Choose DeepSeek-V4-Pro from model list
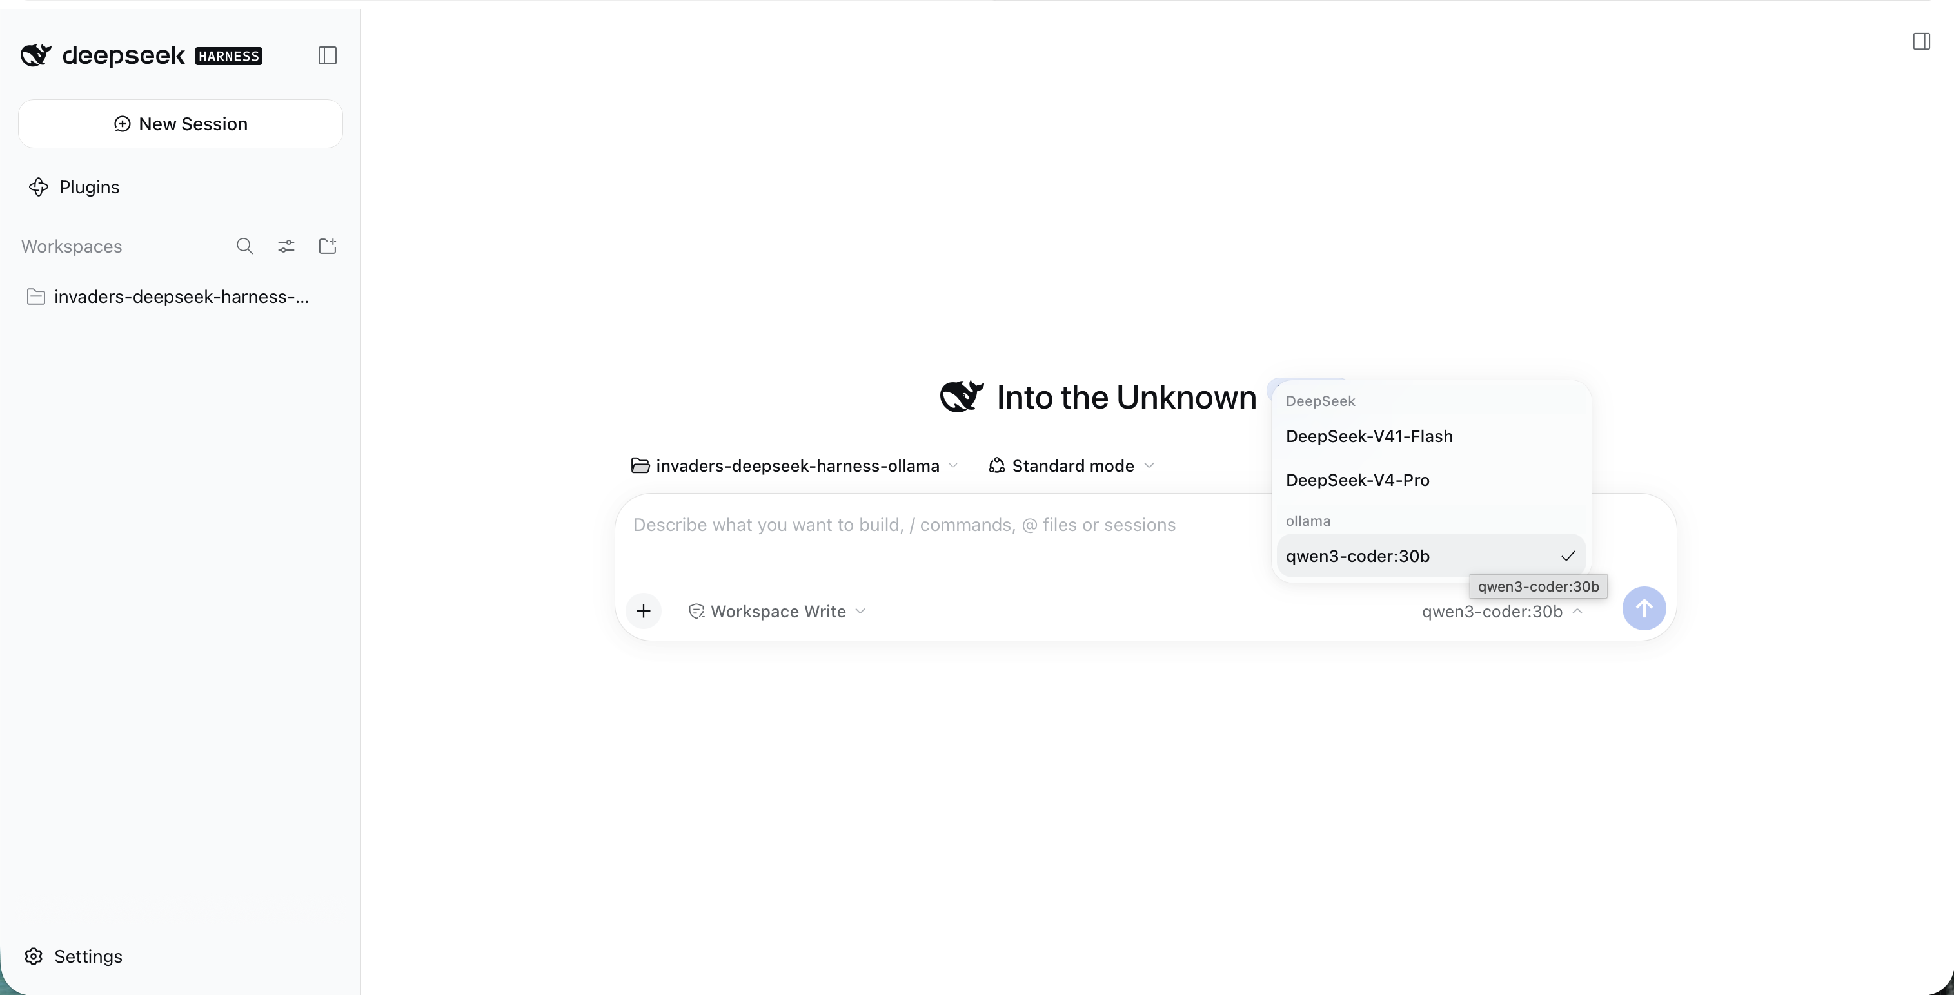Viewport: 1954px width, 995px height. tap(1430, 481)
